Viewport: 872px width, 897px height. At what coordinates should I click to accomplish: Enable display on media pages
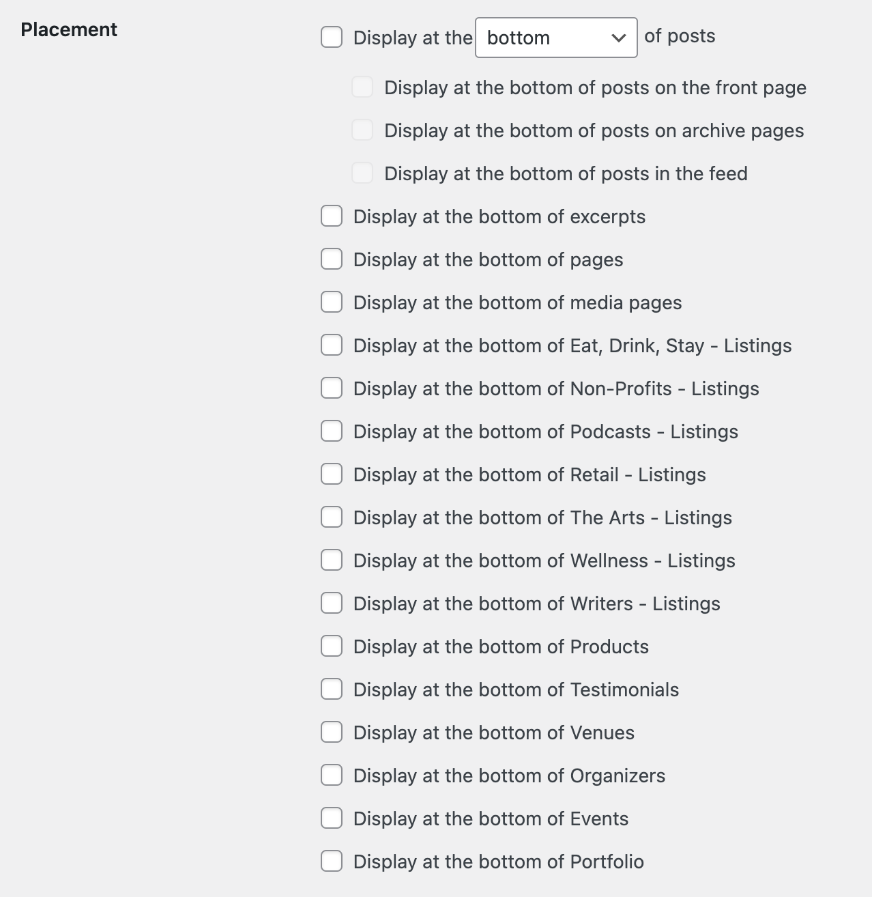[332, 302]
